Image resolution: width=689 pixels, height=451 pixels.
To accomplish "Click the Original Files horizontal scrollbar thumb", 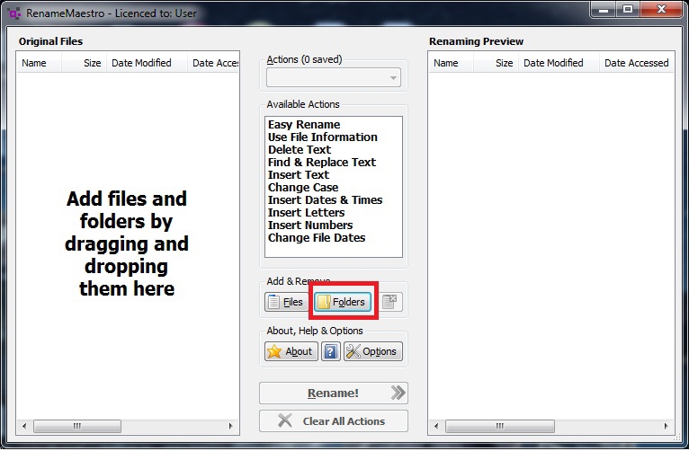I will point(77,426).
